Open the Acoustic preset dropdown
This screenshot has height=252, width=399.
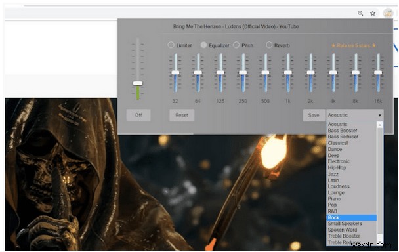coord(355,115)
